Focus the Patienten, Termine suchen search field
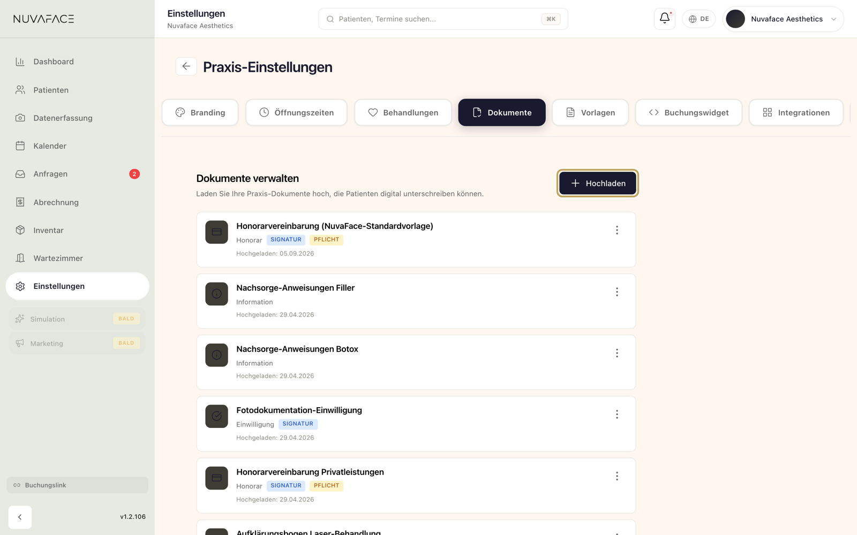Image resolution: width=857 pixels, height=535 pixels. point(443,19)
